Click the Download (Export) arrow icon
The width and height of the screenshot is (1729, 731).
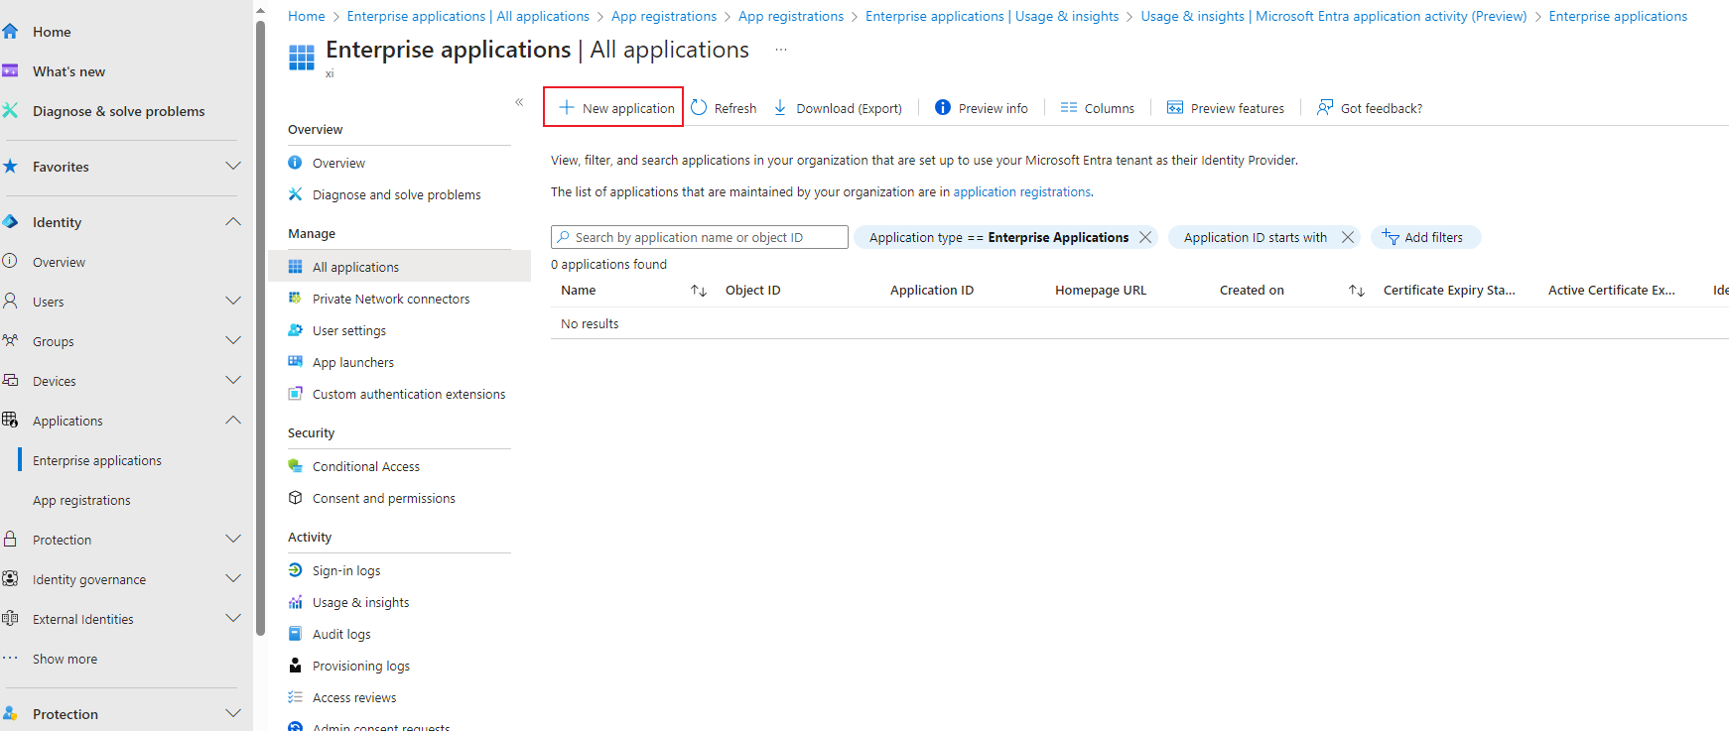(x=780, y=107)
